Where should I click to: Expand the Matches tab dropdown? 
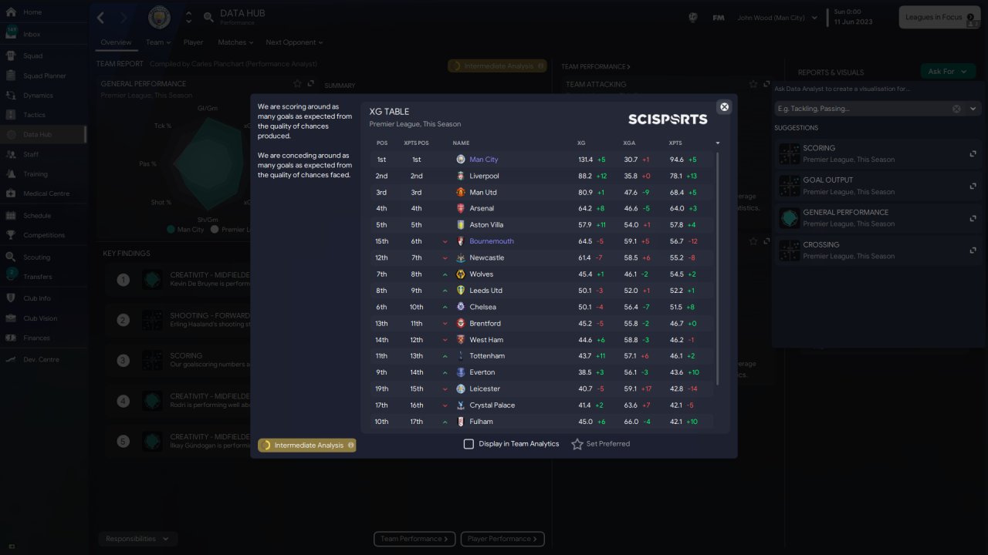[x=235, y=42]
